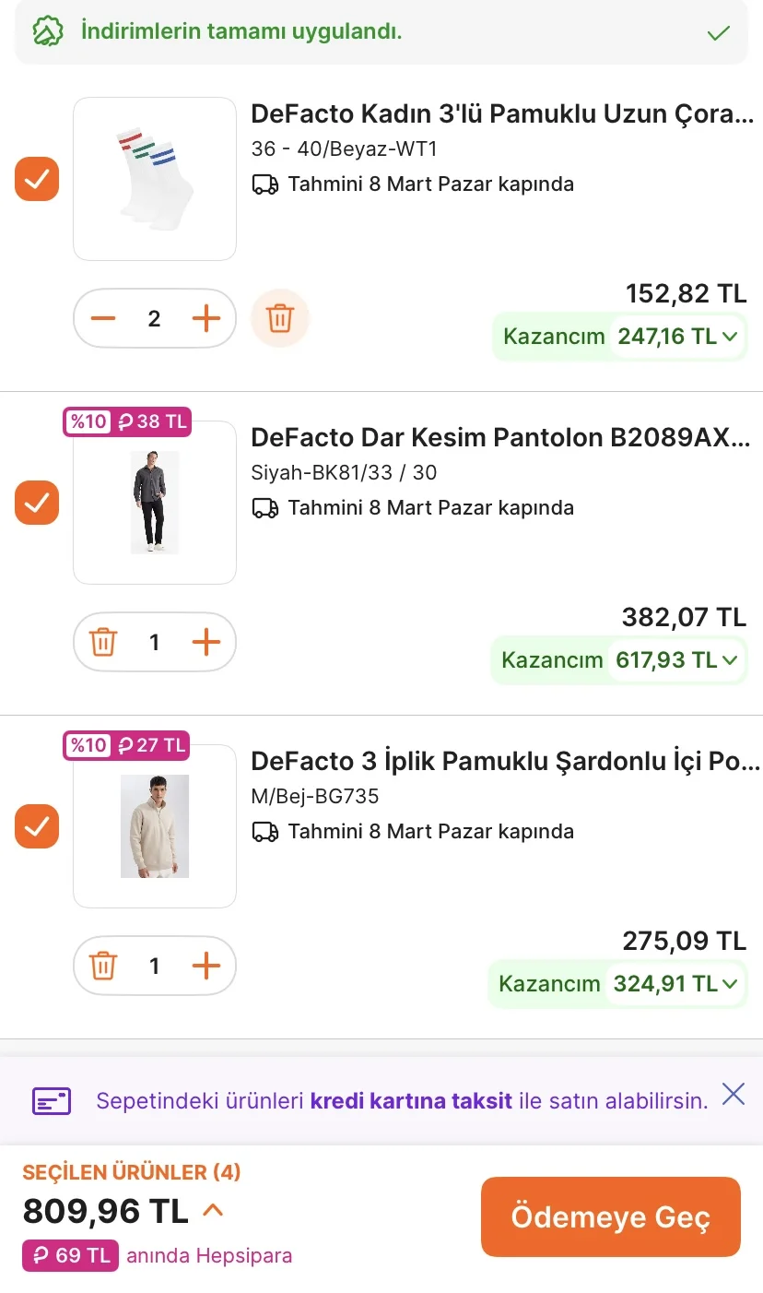Dismiss the credit card installment banner

coord(734,1095)
